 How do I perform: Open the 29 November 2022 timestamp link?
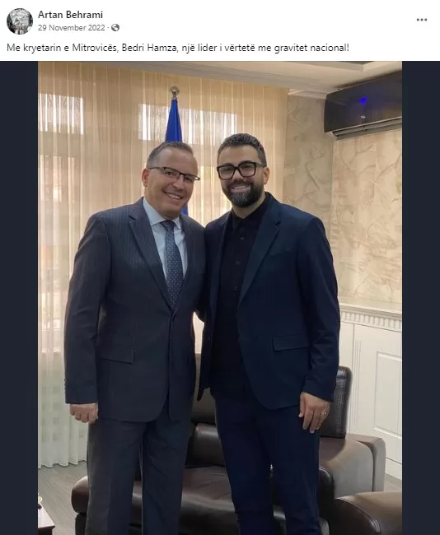click(72, 28)
